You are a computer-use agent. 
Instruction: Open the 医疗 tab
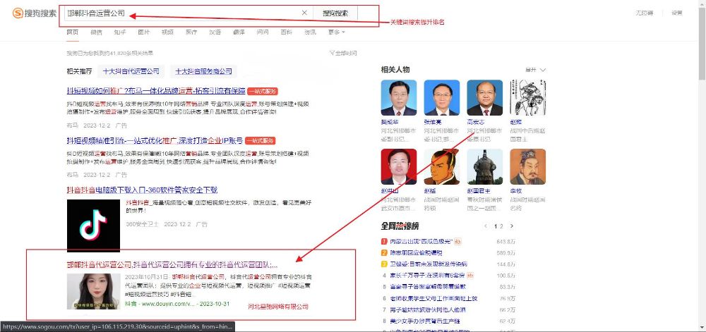[x=191, y=32]
